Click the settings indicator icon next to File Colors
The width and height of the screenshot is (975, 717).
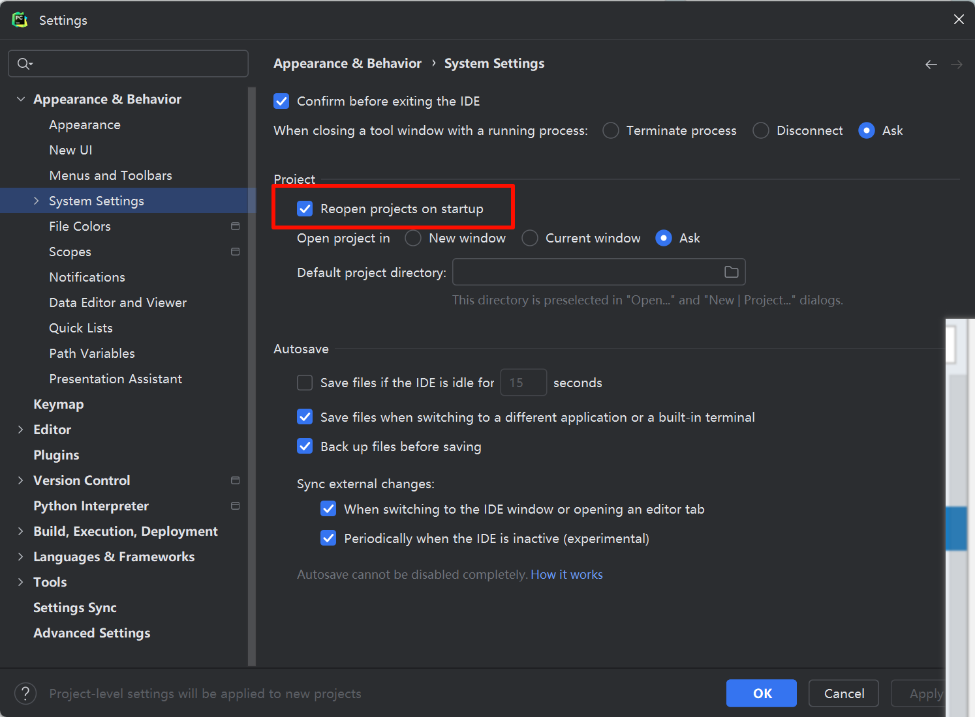[x=235, y=226]
